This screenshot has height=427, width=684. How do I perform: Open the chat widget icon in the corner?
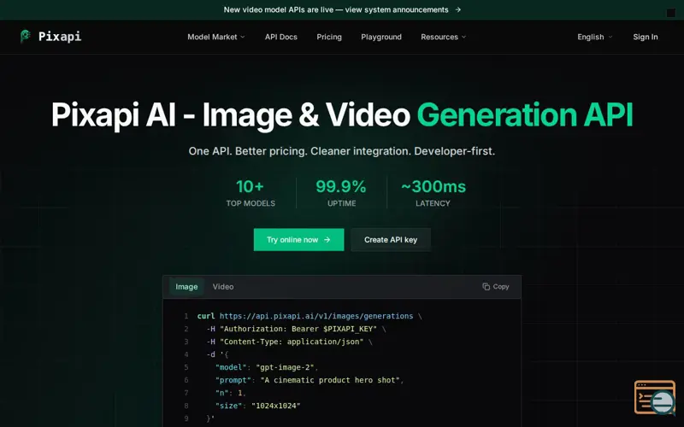coord(655,397)
